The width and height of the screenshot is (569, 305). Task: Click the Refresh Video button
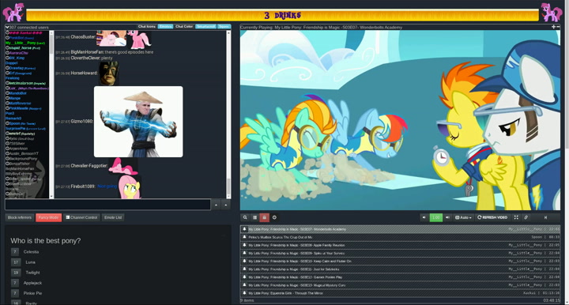coord(492,217)
